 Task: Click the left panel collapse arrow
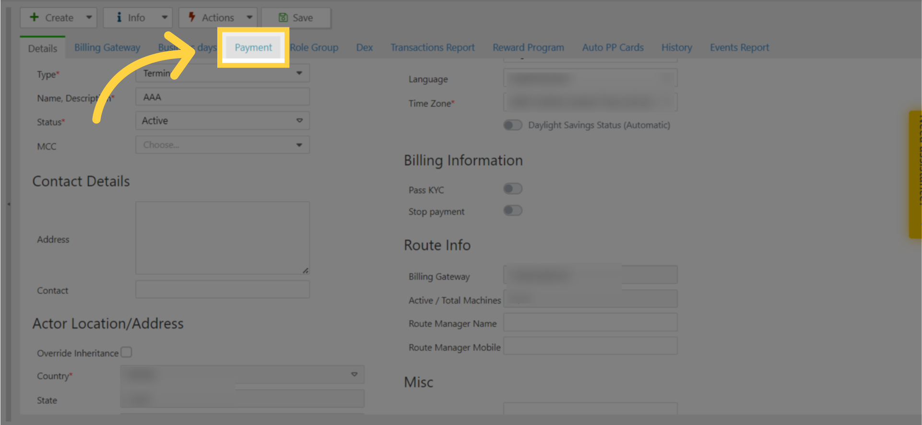point(9,204)
